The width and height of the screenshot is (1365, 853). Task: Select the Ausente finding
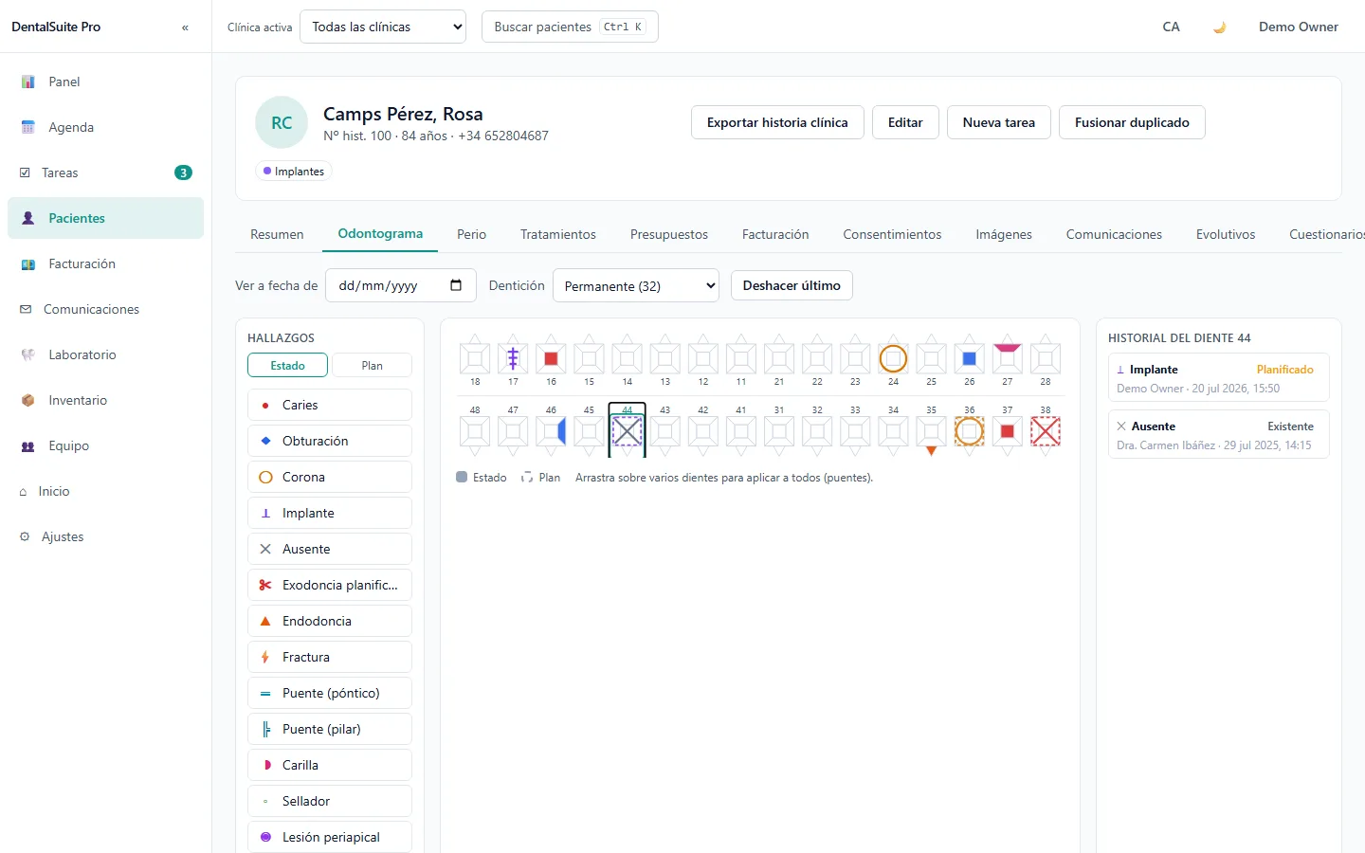tap(330, 549)
